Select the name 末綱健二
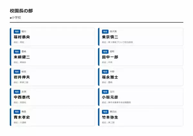This screenshot has width=193, height=136. [22, 57]
